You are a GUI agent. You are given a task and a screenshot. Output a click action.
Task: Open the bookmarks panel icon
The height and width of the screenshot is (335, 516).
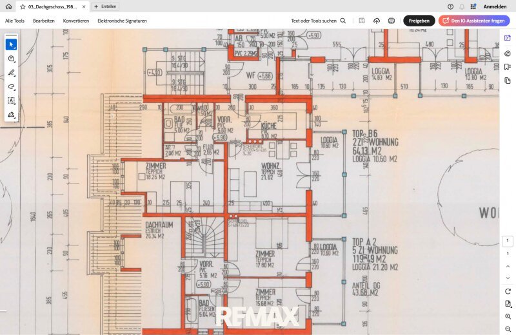tap(508, 67)
